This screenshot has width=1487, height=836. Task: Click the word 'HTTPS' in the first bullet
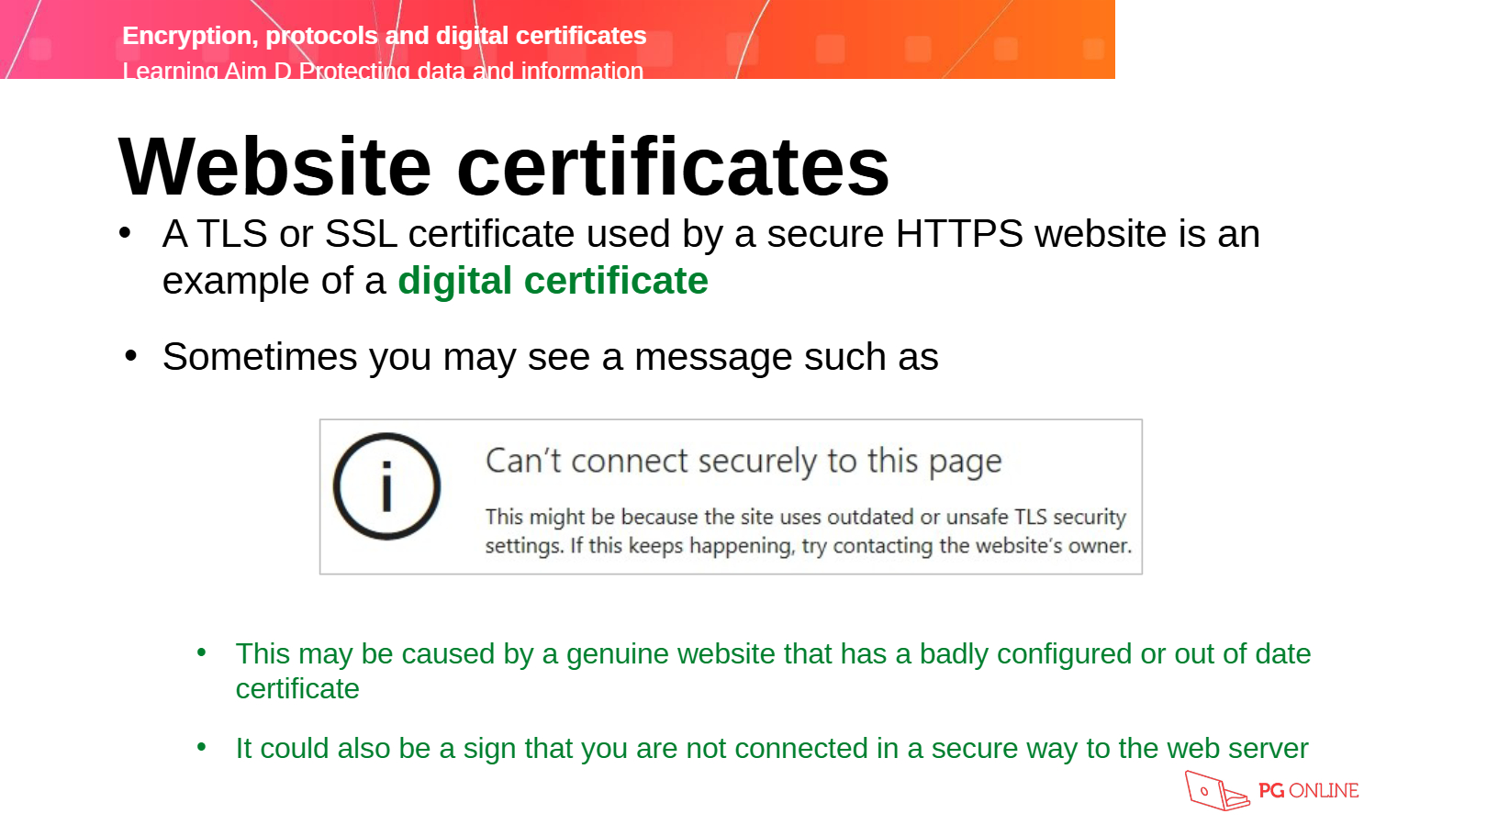click(959, 235)
